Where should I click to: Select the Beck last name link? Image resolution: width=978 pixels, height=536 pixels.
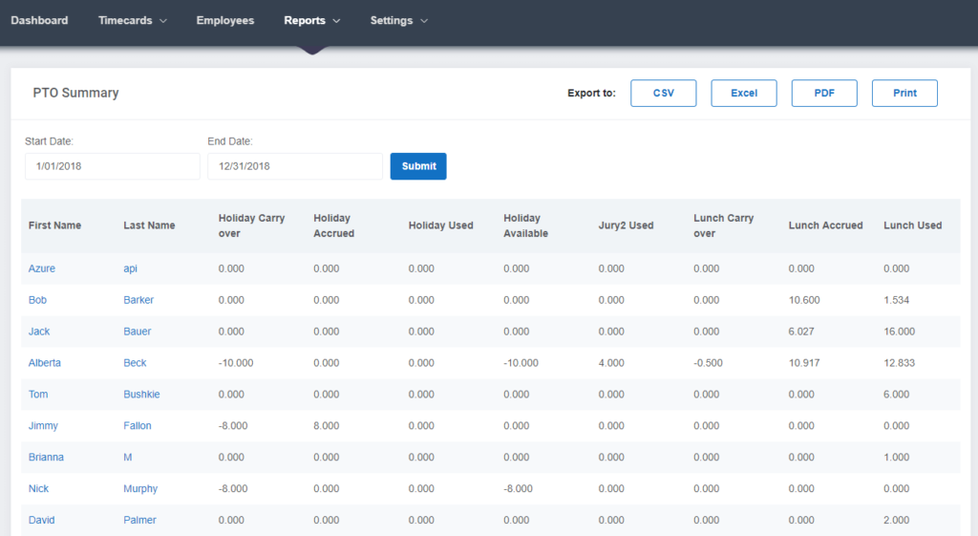click(135, 362)
